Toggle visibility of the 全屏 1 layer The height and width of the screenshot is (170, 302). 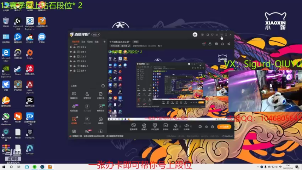coord(71,71)
